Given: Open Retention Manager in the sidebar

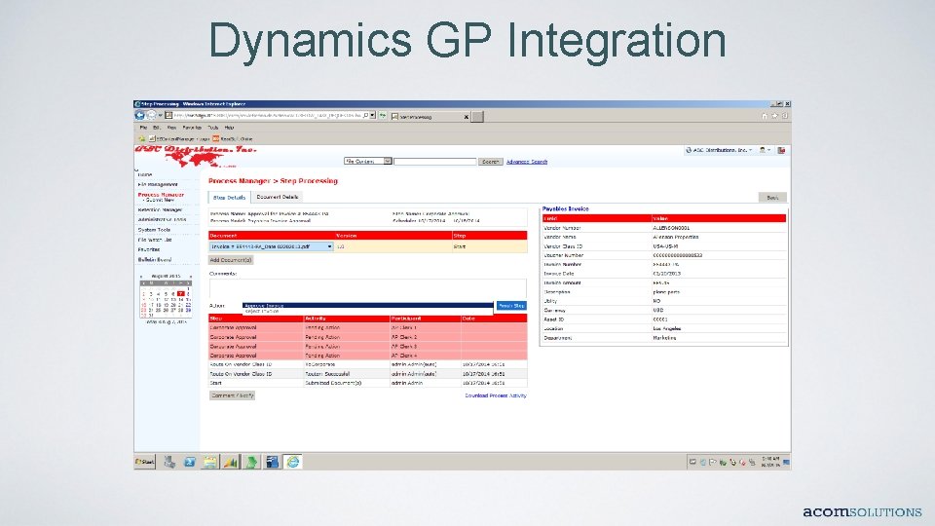Looking at the screenshot, I should [x=160, y=210].
